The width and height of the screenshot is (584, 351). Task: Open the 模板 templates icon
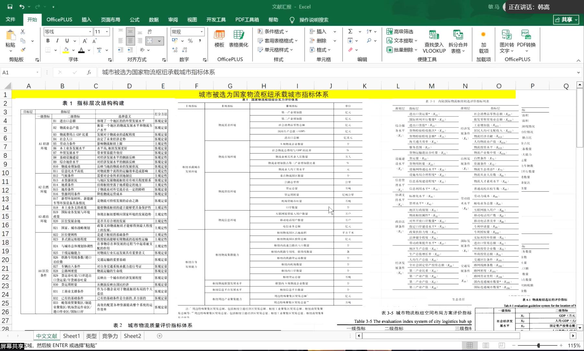[219, 39]
